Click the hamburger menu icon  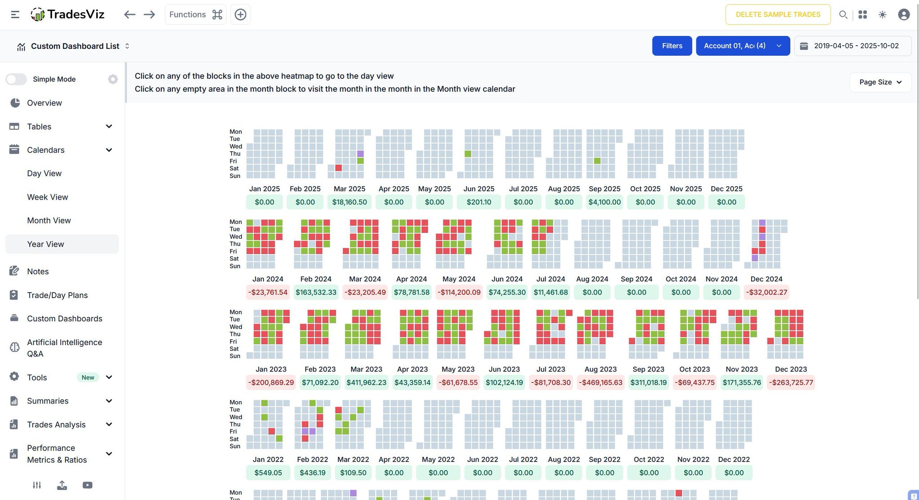pos(15,14)
